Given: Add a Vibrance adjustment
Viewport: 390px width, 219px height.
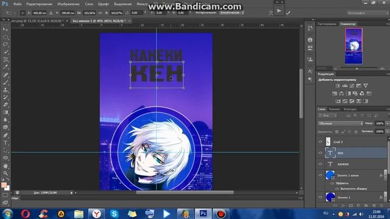Looking at the screenshot, I should pyautogui.click(x=366, y=86).
